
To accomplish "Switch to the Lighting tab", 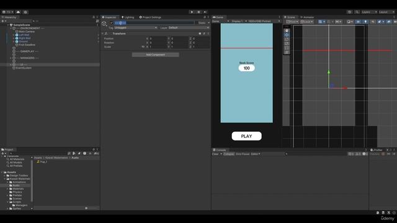I will [x=128, y=17].
